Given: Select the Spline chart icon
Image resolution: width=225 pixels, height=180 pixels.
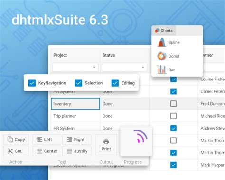Looking at the screenshot, I should [x=161, y=42].
